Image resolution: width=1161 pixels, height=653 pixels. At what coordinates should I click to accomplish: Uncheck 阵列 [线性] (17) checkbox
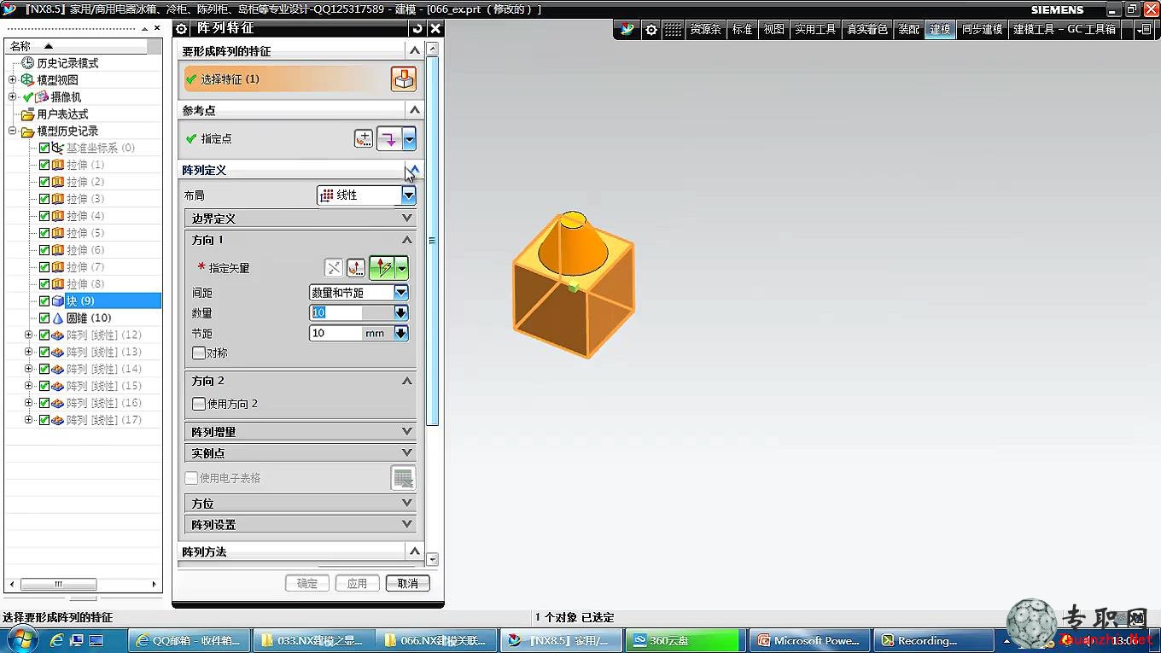coord(44,421)
